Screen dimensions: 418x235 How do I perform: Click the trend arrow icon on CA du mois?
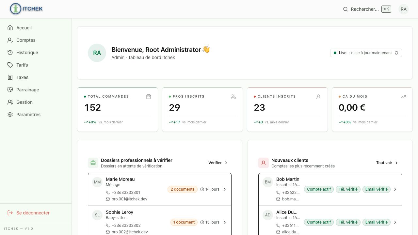coord(403,97)
